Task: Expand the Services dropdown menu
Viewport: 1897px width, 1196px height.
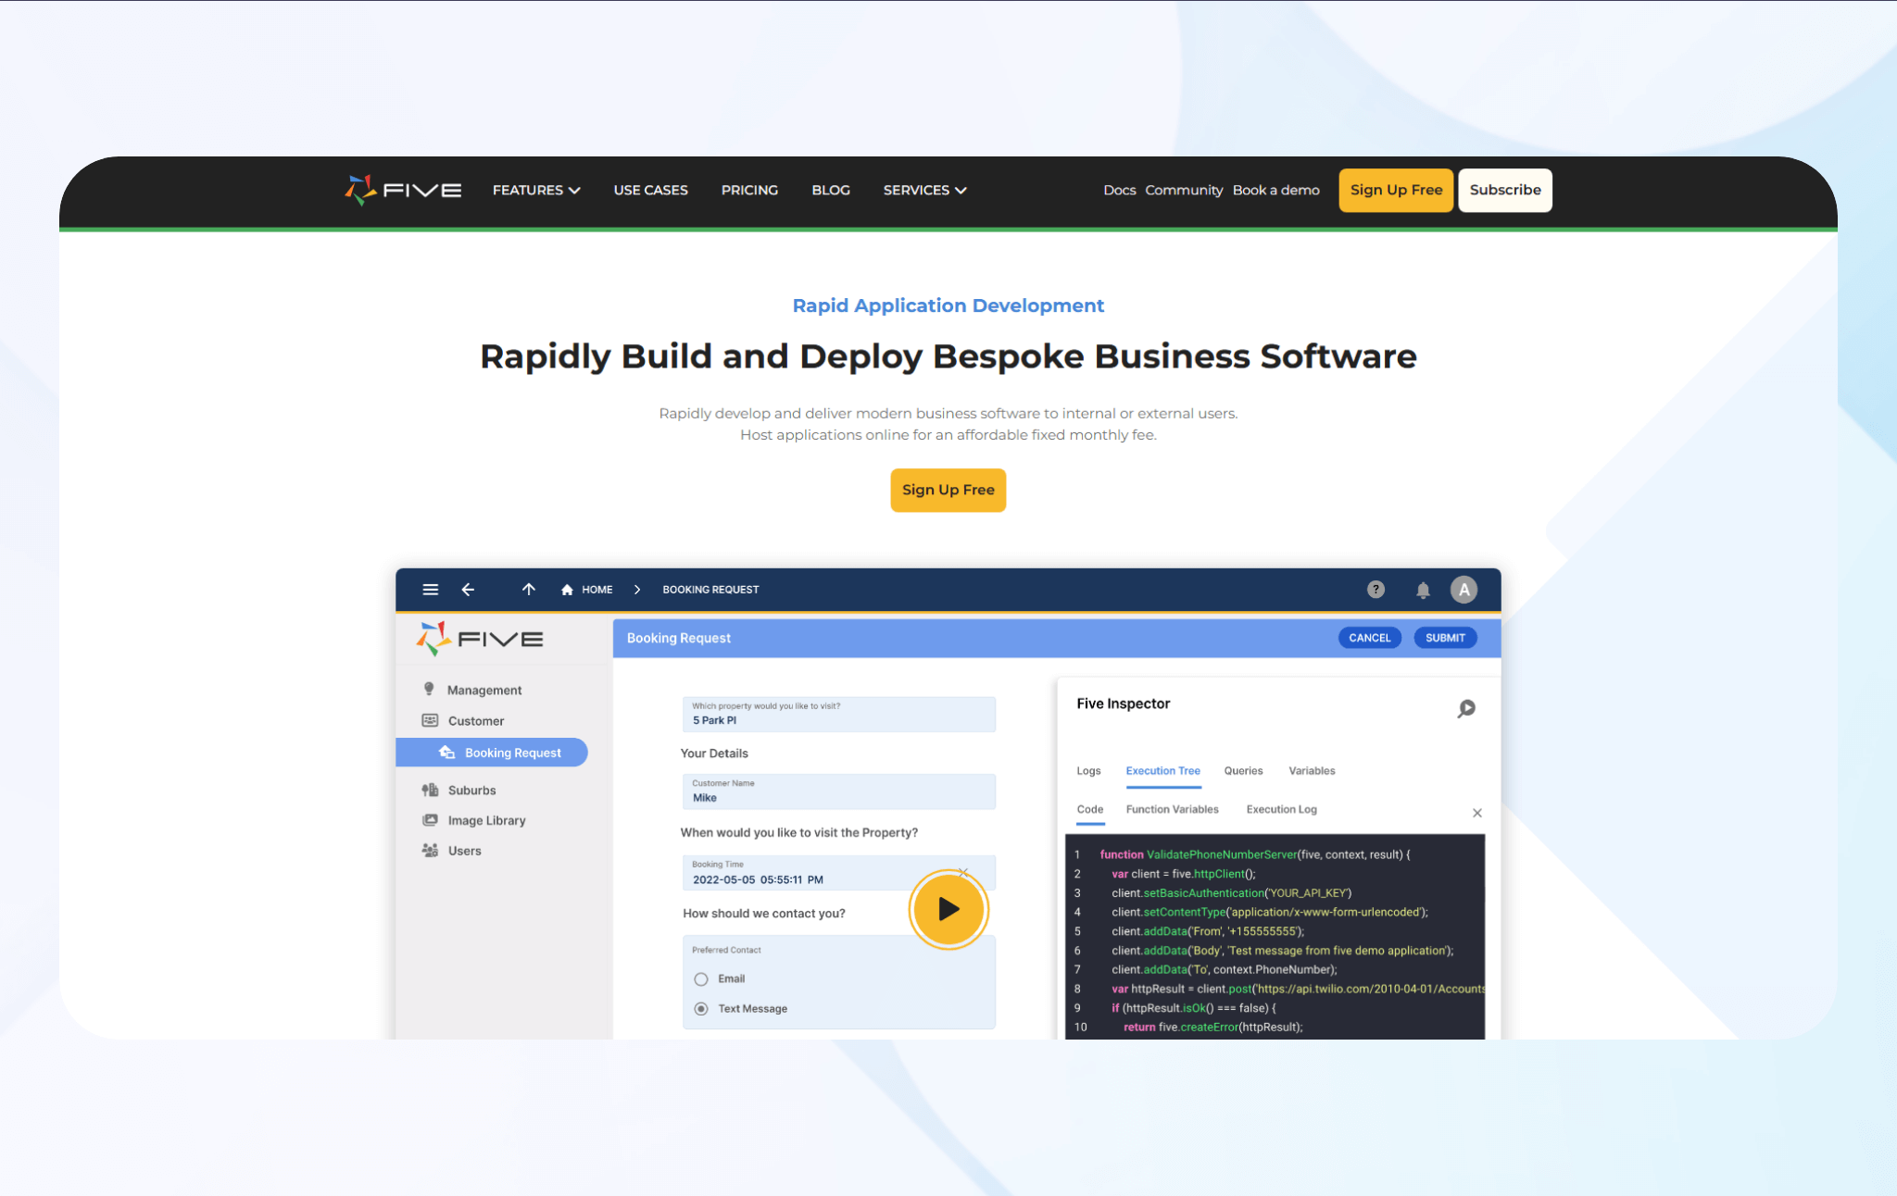Action: coord(923,190)
